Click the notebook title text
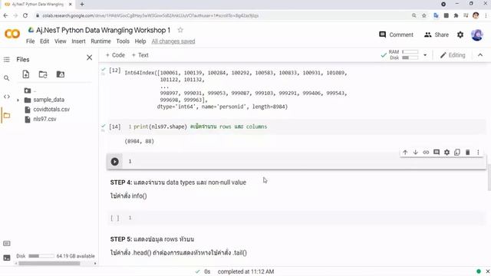This screenshot has height=276, width=491. (x=103, y=30)
